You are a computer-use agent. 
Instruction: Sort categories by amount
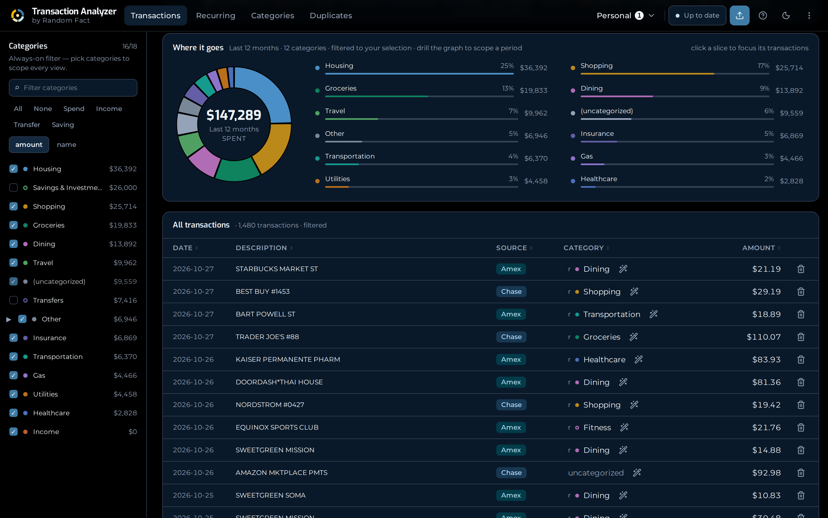tap(29, 145)
